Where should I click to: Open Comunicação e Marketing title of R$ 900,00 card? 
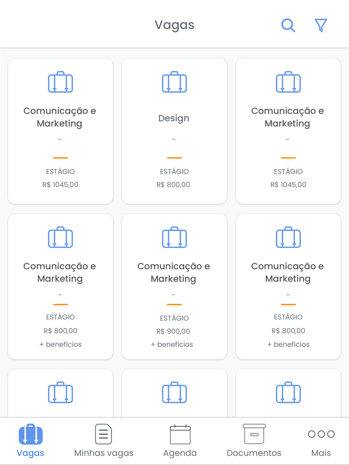tap(174, 272)
